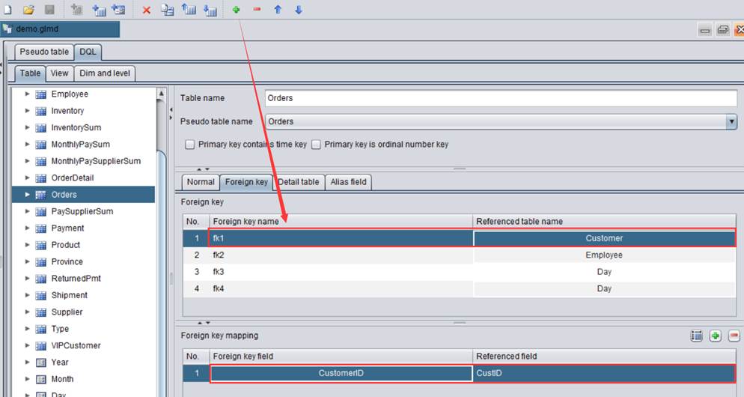Expand the Employee table node
744x397 pixels.
click(28, 94)
